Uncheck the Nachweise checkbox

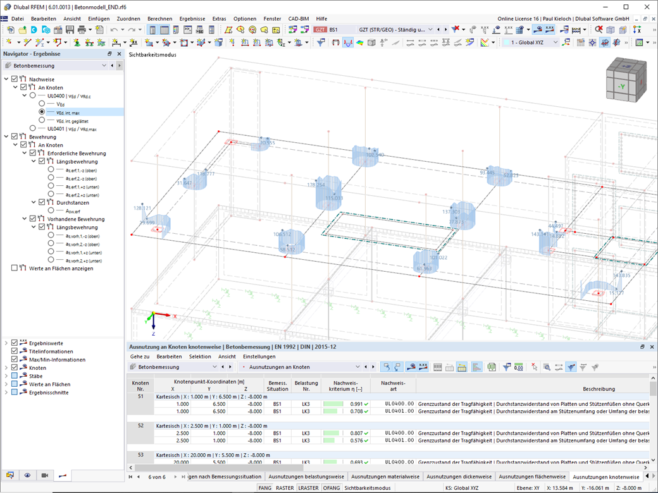tap(14, 79)
